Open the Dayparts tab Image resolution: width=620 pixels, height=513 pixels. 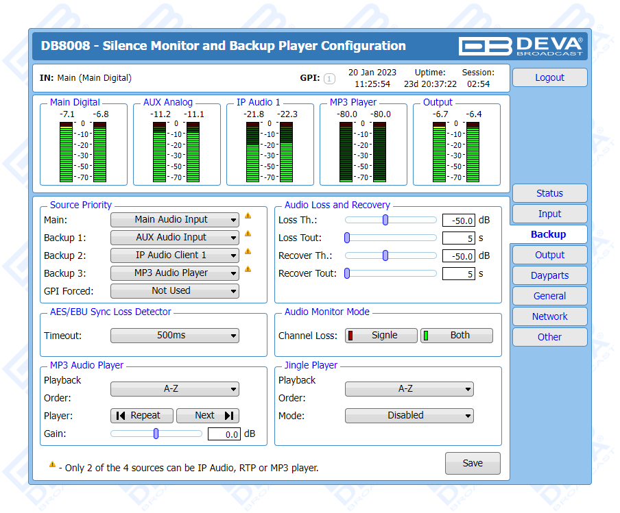549,275
